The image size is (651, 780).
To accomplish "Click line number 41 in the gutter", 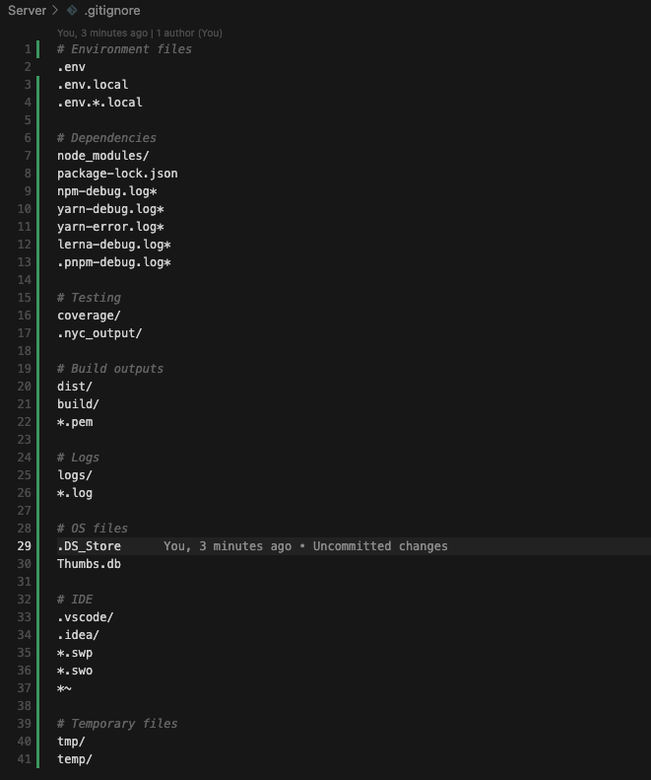I will pyautogui.click(x=24, y=759).
